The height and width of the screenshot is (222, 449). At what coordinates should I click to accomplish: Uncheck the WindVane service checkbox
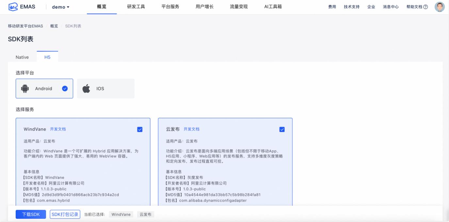click(x=140, y=129)
